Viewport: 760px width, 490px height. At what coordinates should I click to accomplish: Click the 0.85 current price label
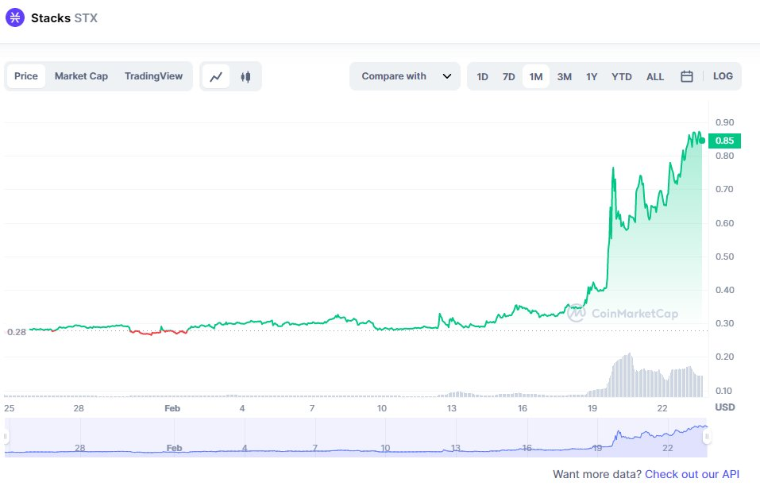click(724, 141)
